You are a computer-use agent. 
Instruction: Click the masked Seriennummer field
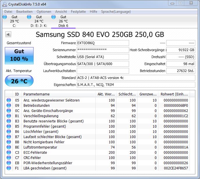103,50
